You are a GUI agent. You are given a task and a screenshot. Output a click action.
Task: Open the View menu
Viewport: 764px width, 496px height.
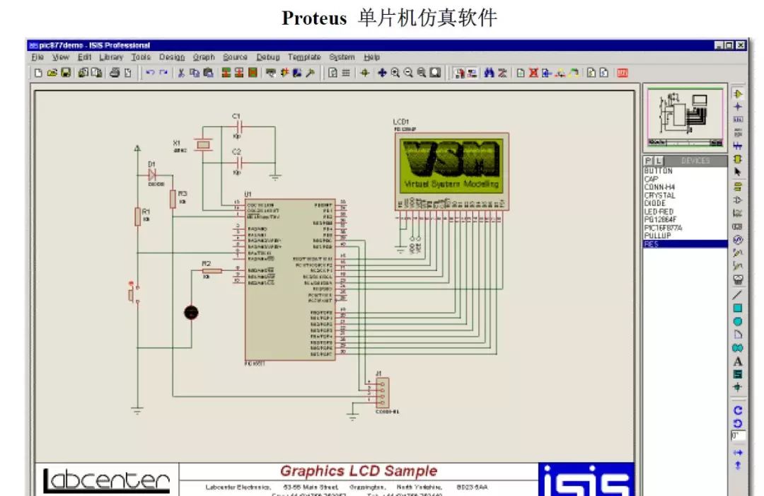pyautogui.click(x=60, y=57)
